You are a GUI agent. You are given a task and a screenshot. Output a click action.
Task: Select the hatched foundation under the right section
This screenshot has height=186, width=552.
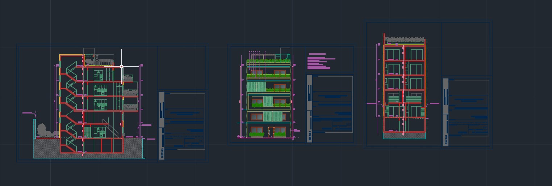pyautogui.click(x=404, y=136)
